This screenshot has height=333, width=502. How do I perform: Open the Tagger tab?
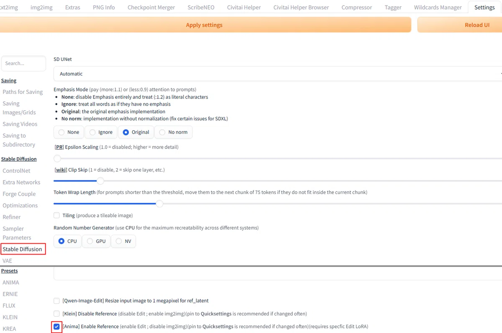tap(393, 7)
